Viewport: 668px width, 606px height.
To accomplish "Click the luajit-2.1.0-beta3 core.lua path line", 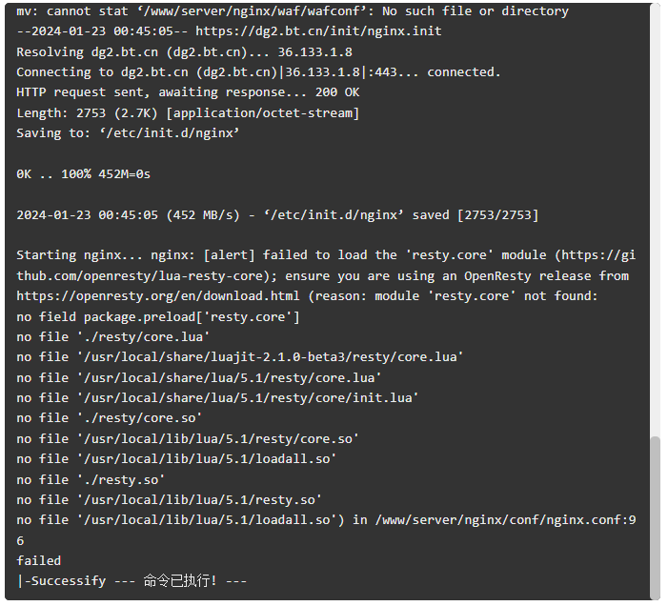I will pyautogui.click(x=240, y=357).
